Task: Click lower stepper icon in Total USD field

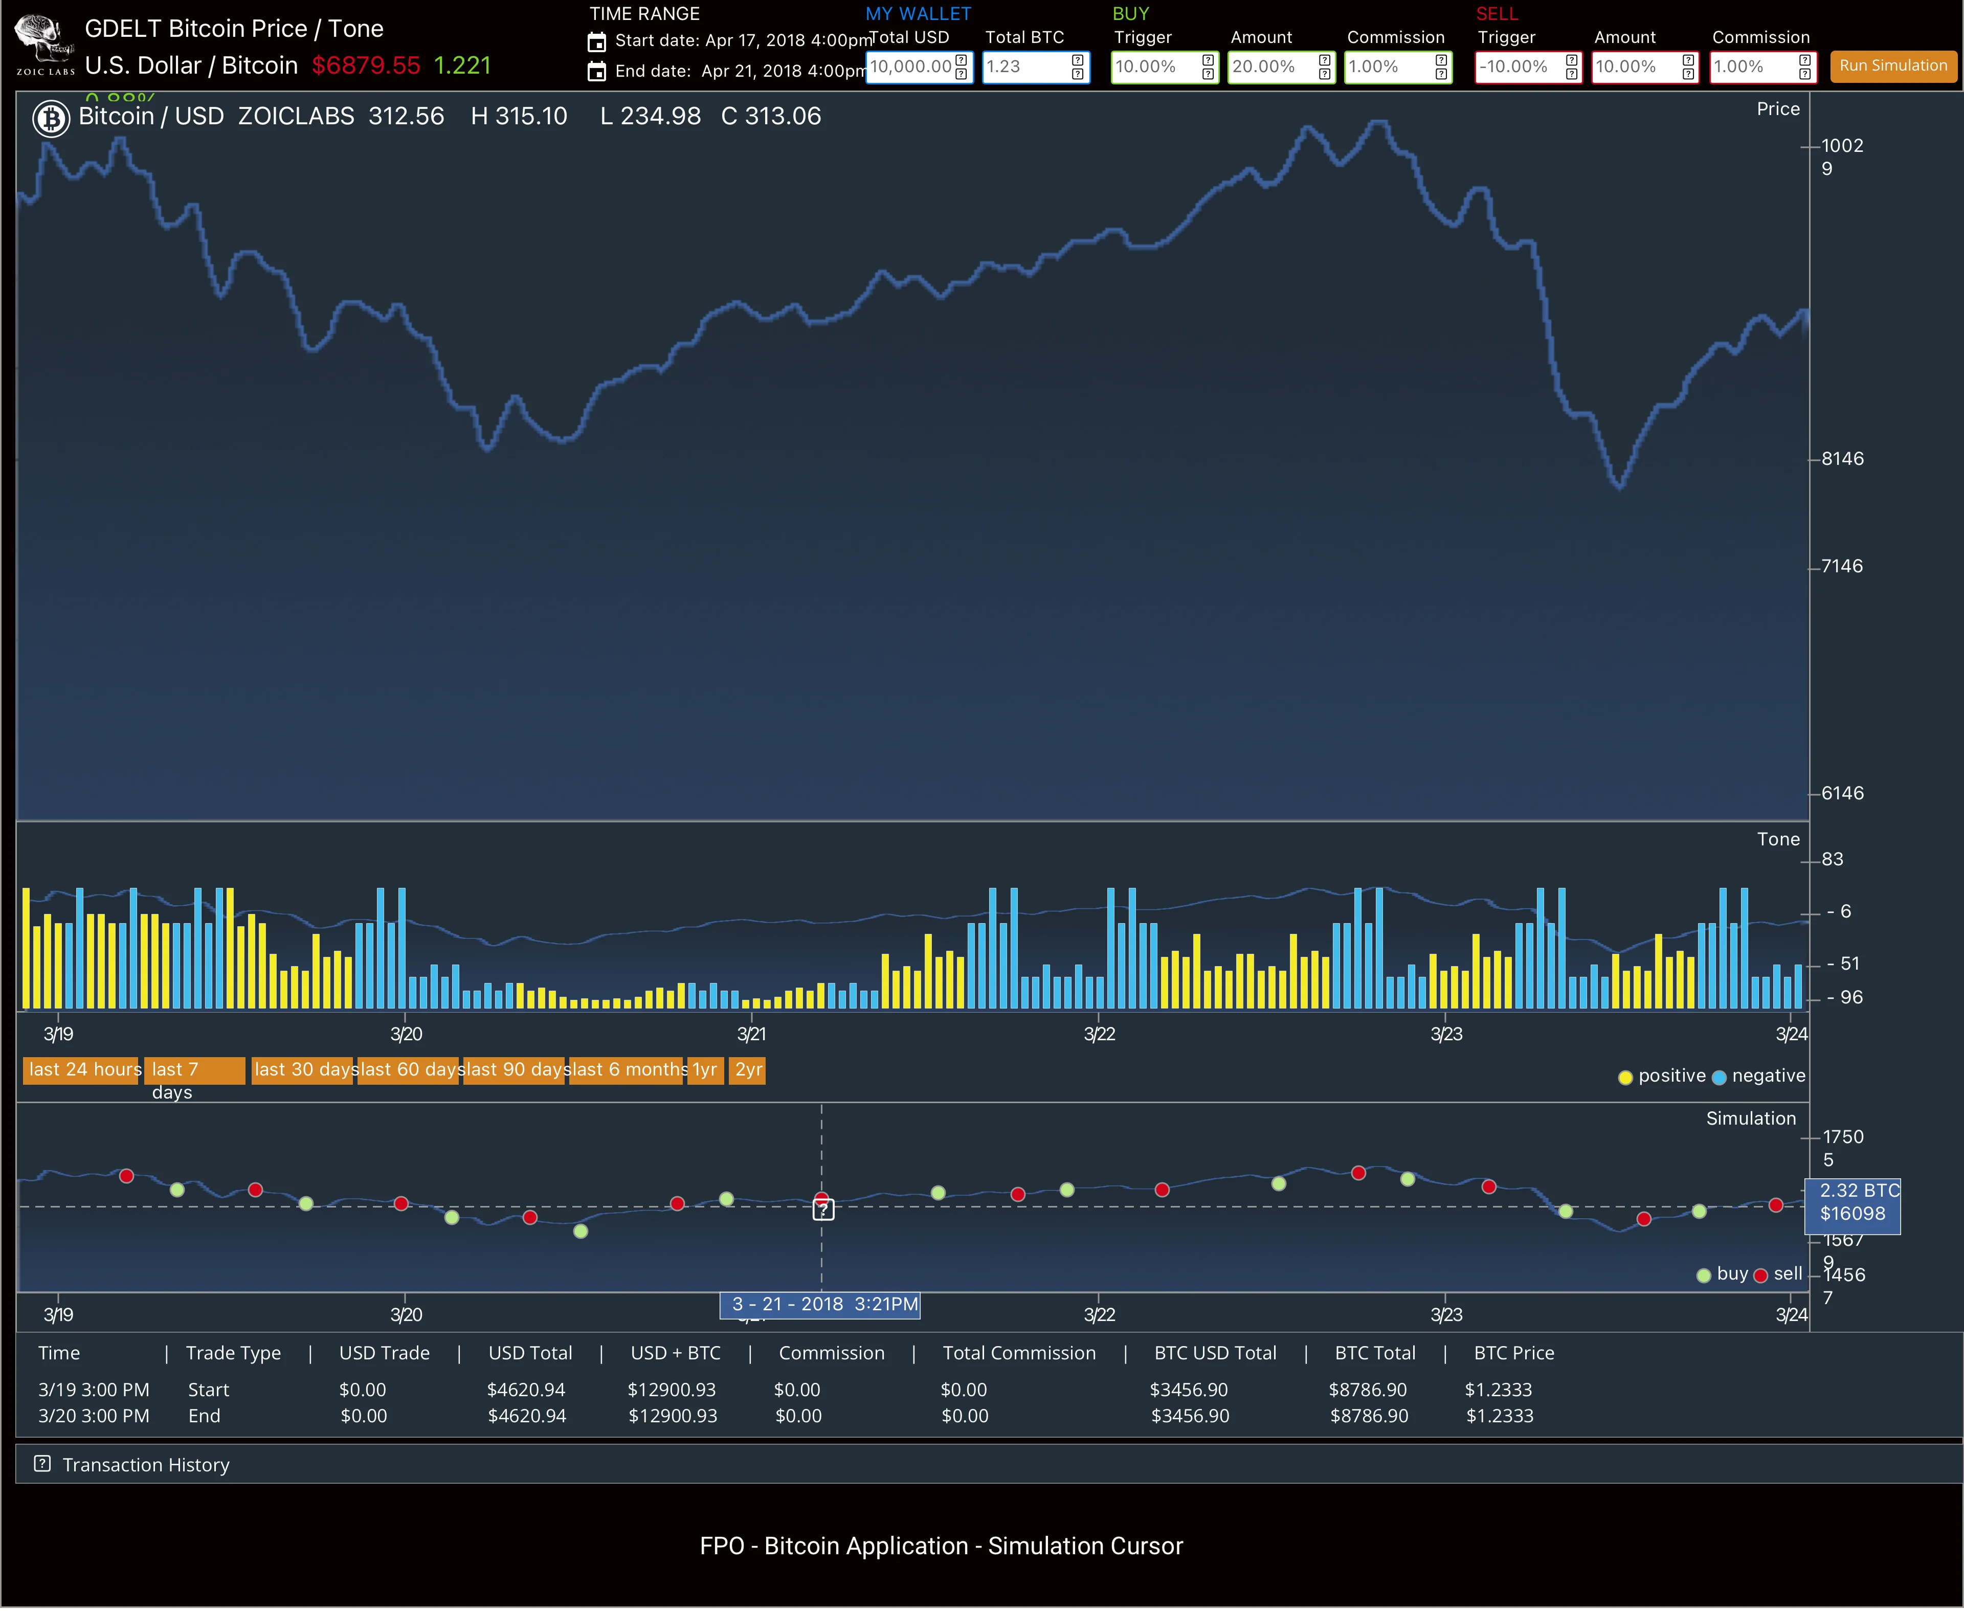Action: [961, 74]
